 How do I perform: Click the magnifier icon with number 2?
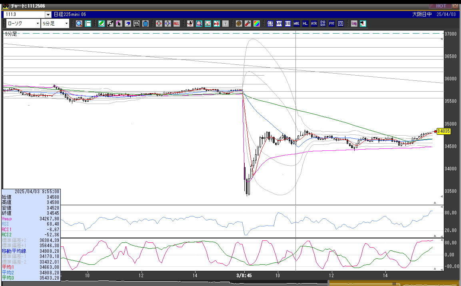199,24
